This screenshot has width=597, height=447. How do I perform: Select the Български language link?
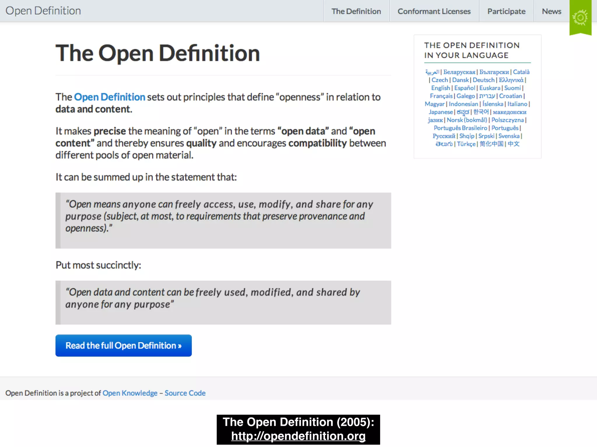point(494,72)
